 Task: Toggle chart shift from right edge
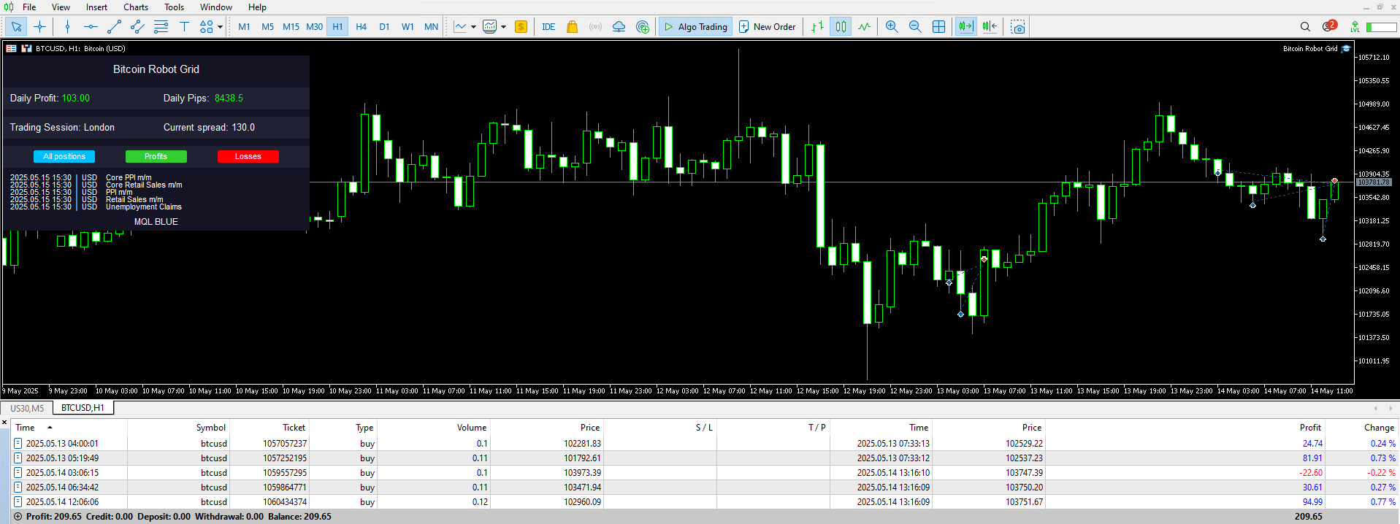click(990, 27)
